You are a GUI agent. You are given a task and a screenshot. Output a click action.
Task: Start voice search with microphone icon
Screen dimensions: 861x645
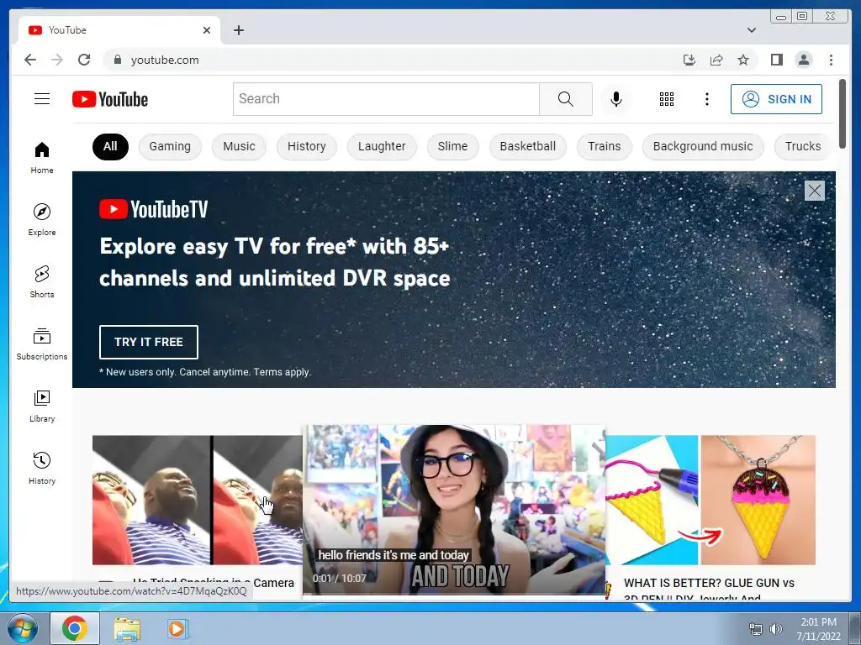click(x=616, y=99)
